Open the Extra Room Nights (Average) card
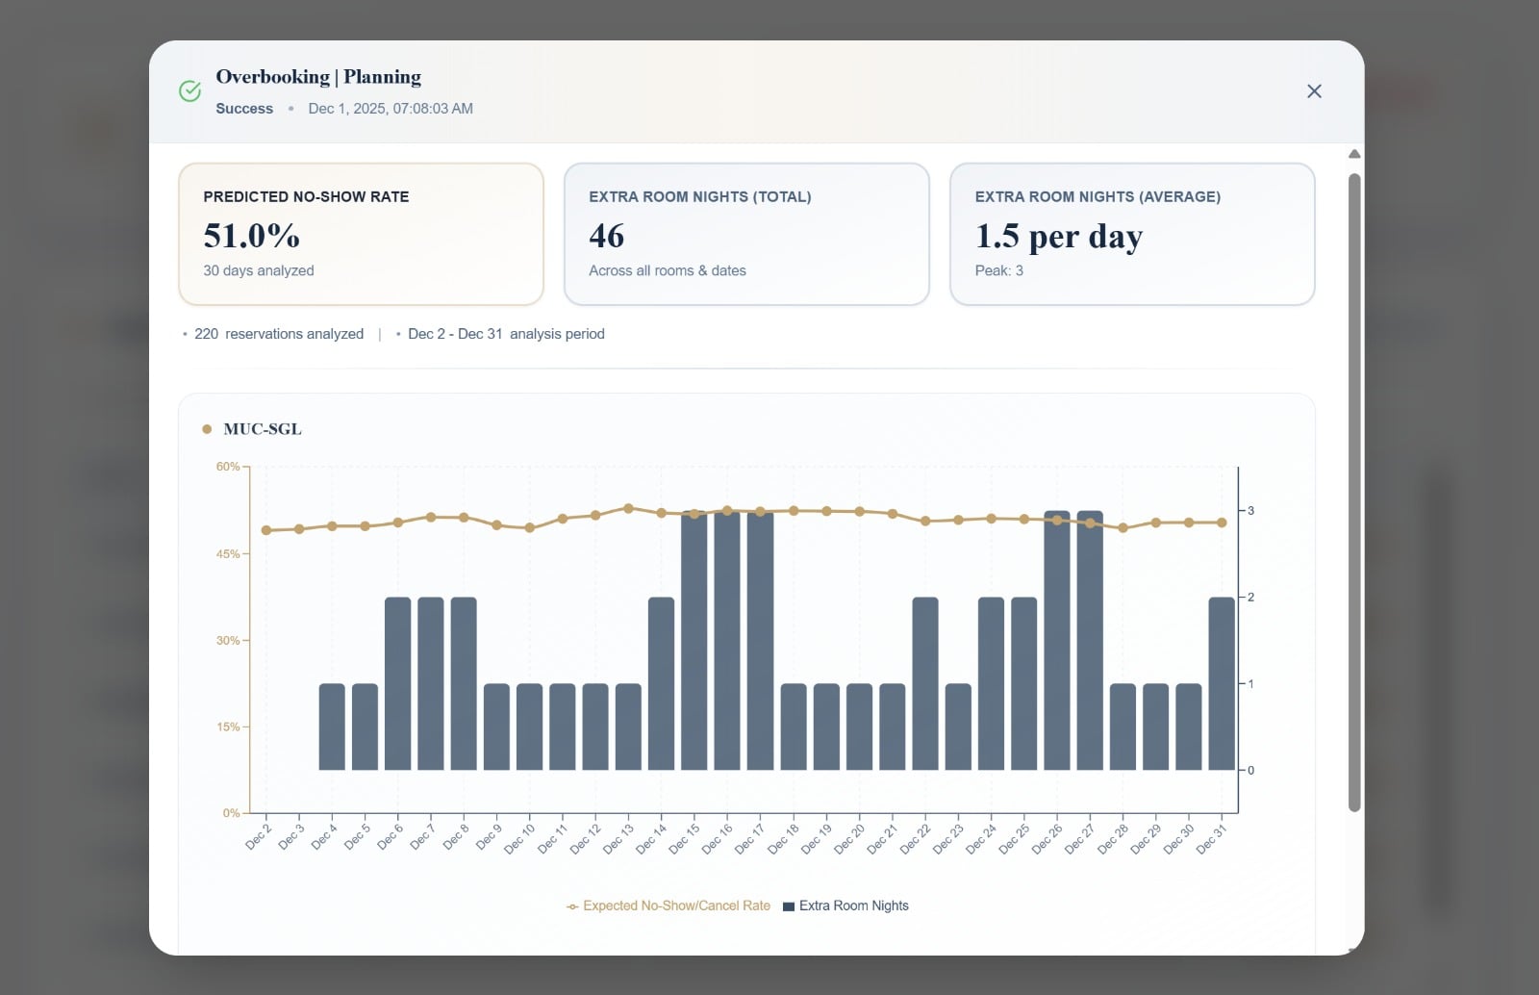 (1132, 234)
